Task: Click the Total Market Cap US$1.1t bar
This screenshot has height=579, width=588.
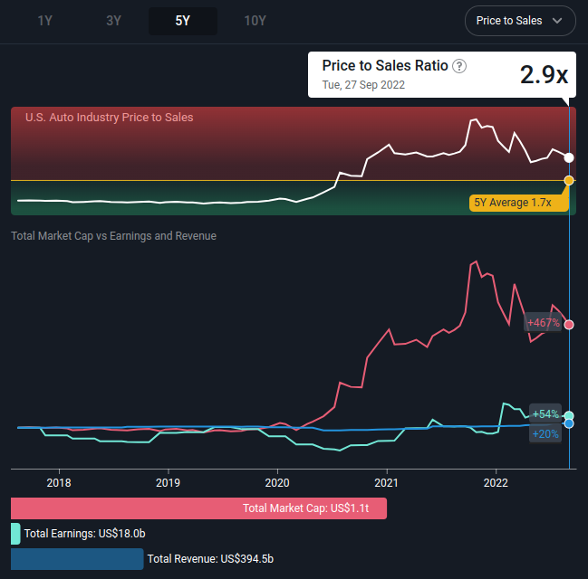Action: tap(198, 508)
